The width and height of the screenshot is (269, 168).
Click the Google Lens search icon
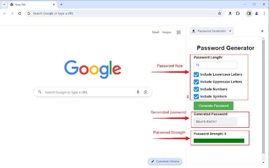coord(146,92)
